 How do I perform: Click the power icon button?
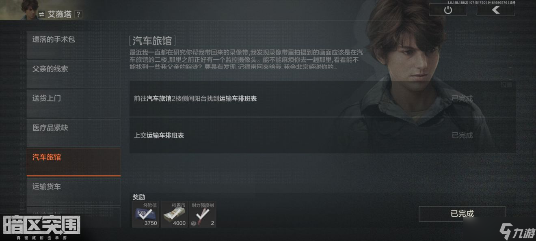pyautogui.click(x=448, y=10)
